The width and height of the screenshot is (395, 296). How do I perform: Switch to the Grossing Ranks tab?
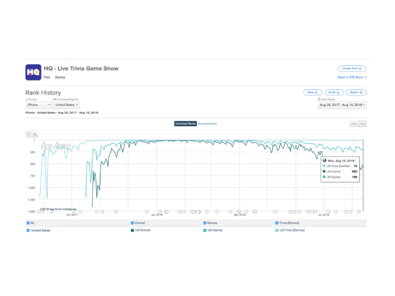tap(207, 124)
